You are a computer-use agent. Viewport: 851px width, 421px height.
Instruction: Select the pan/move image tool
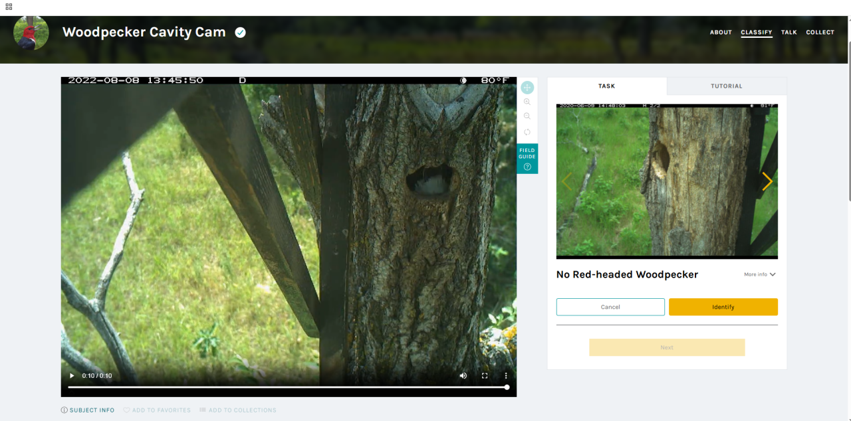[527, 88]
